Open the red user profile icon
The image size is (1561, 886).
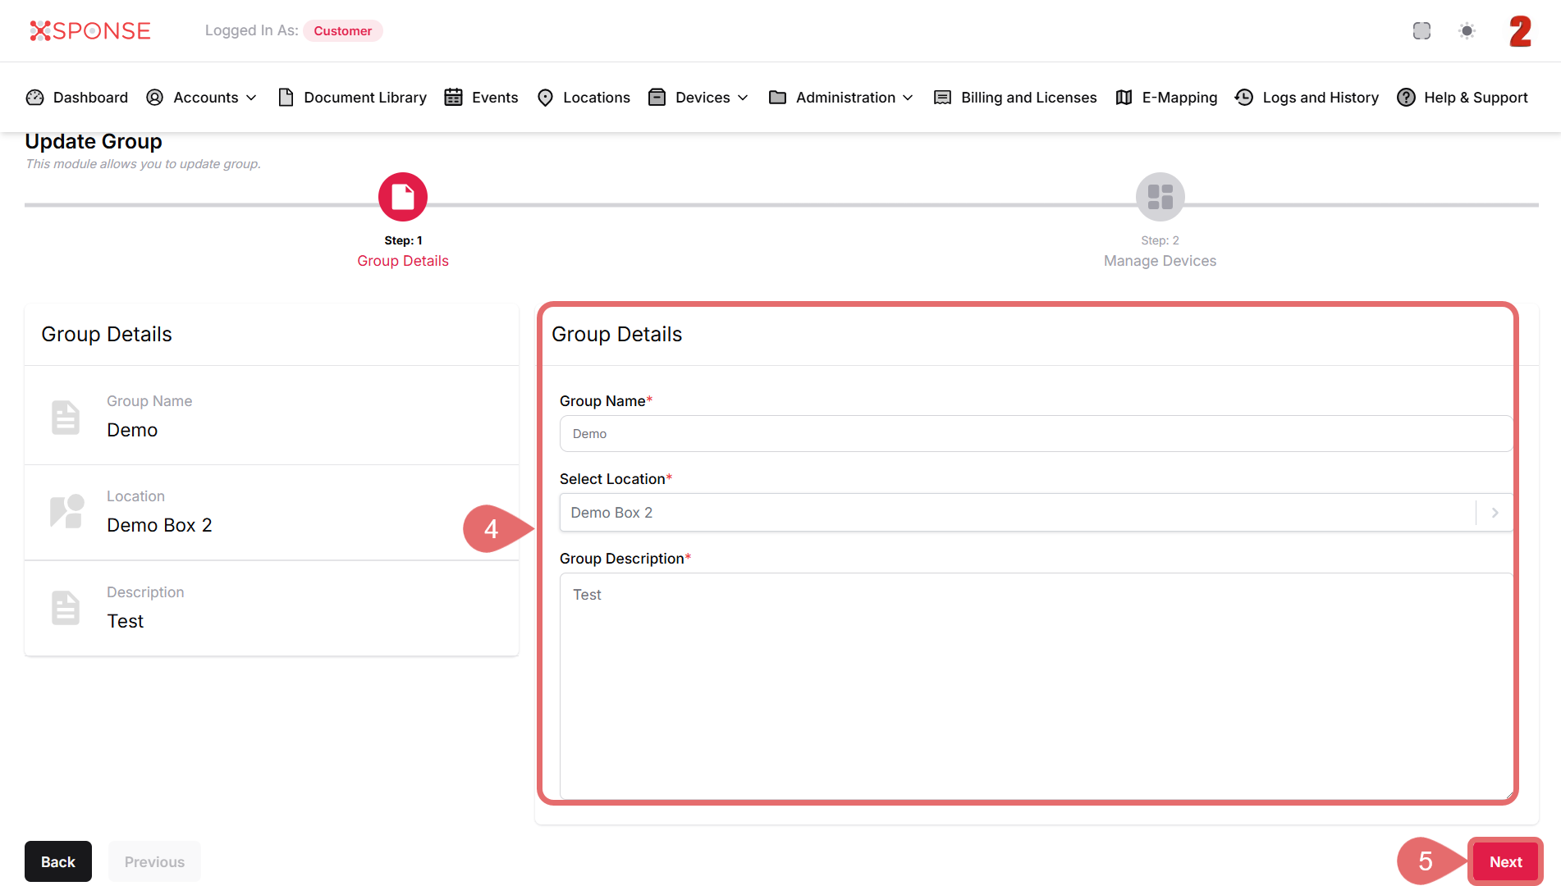(x=1520, y=31)
